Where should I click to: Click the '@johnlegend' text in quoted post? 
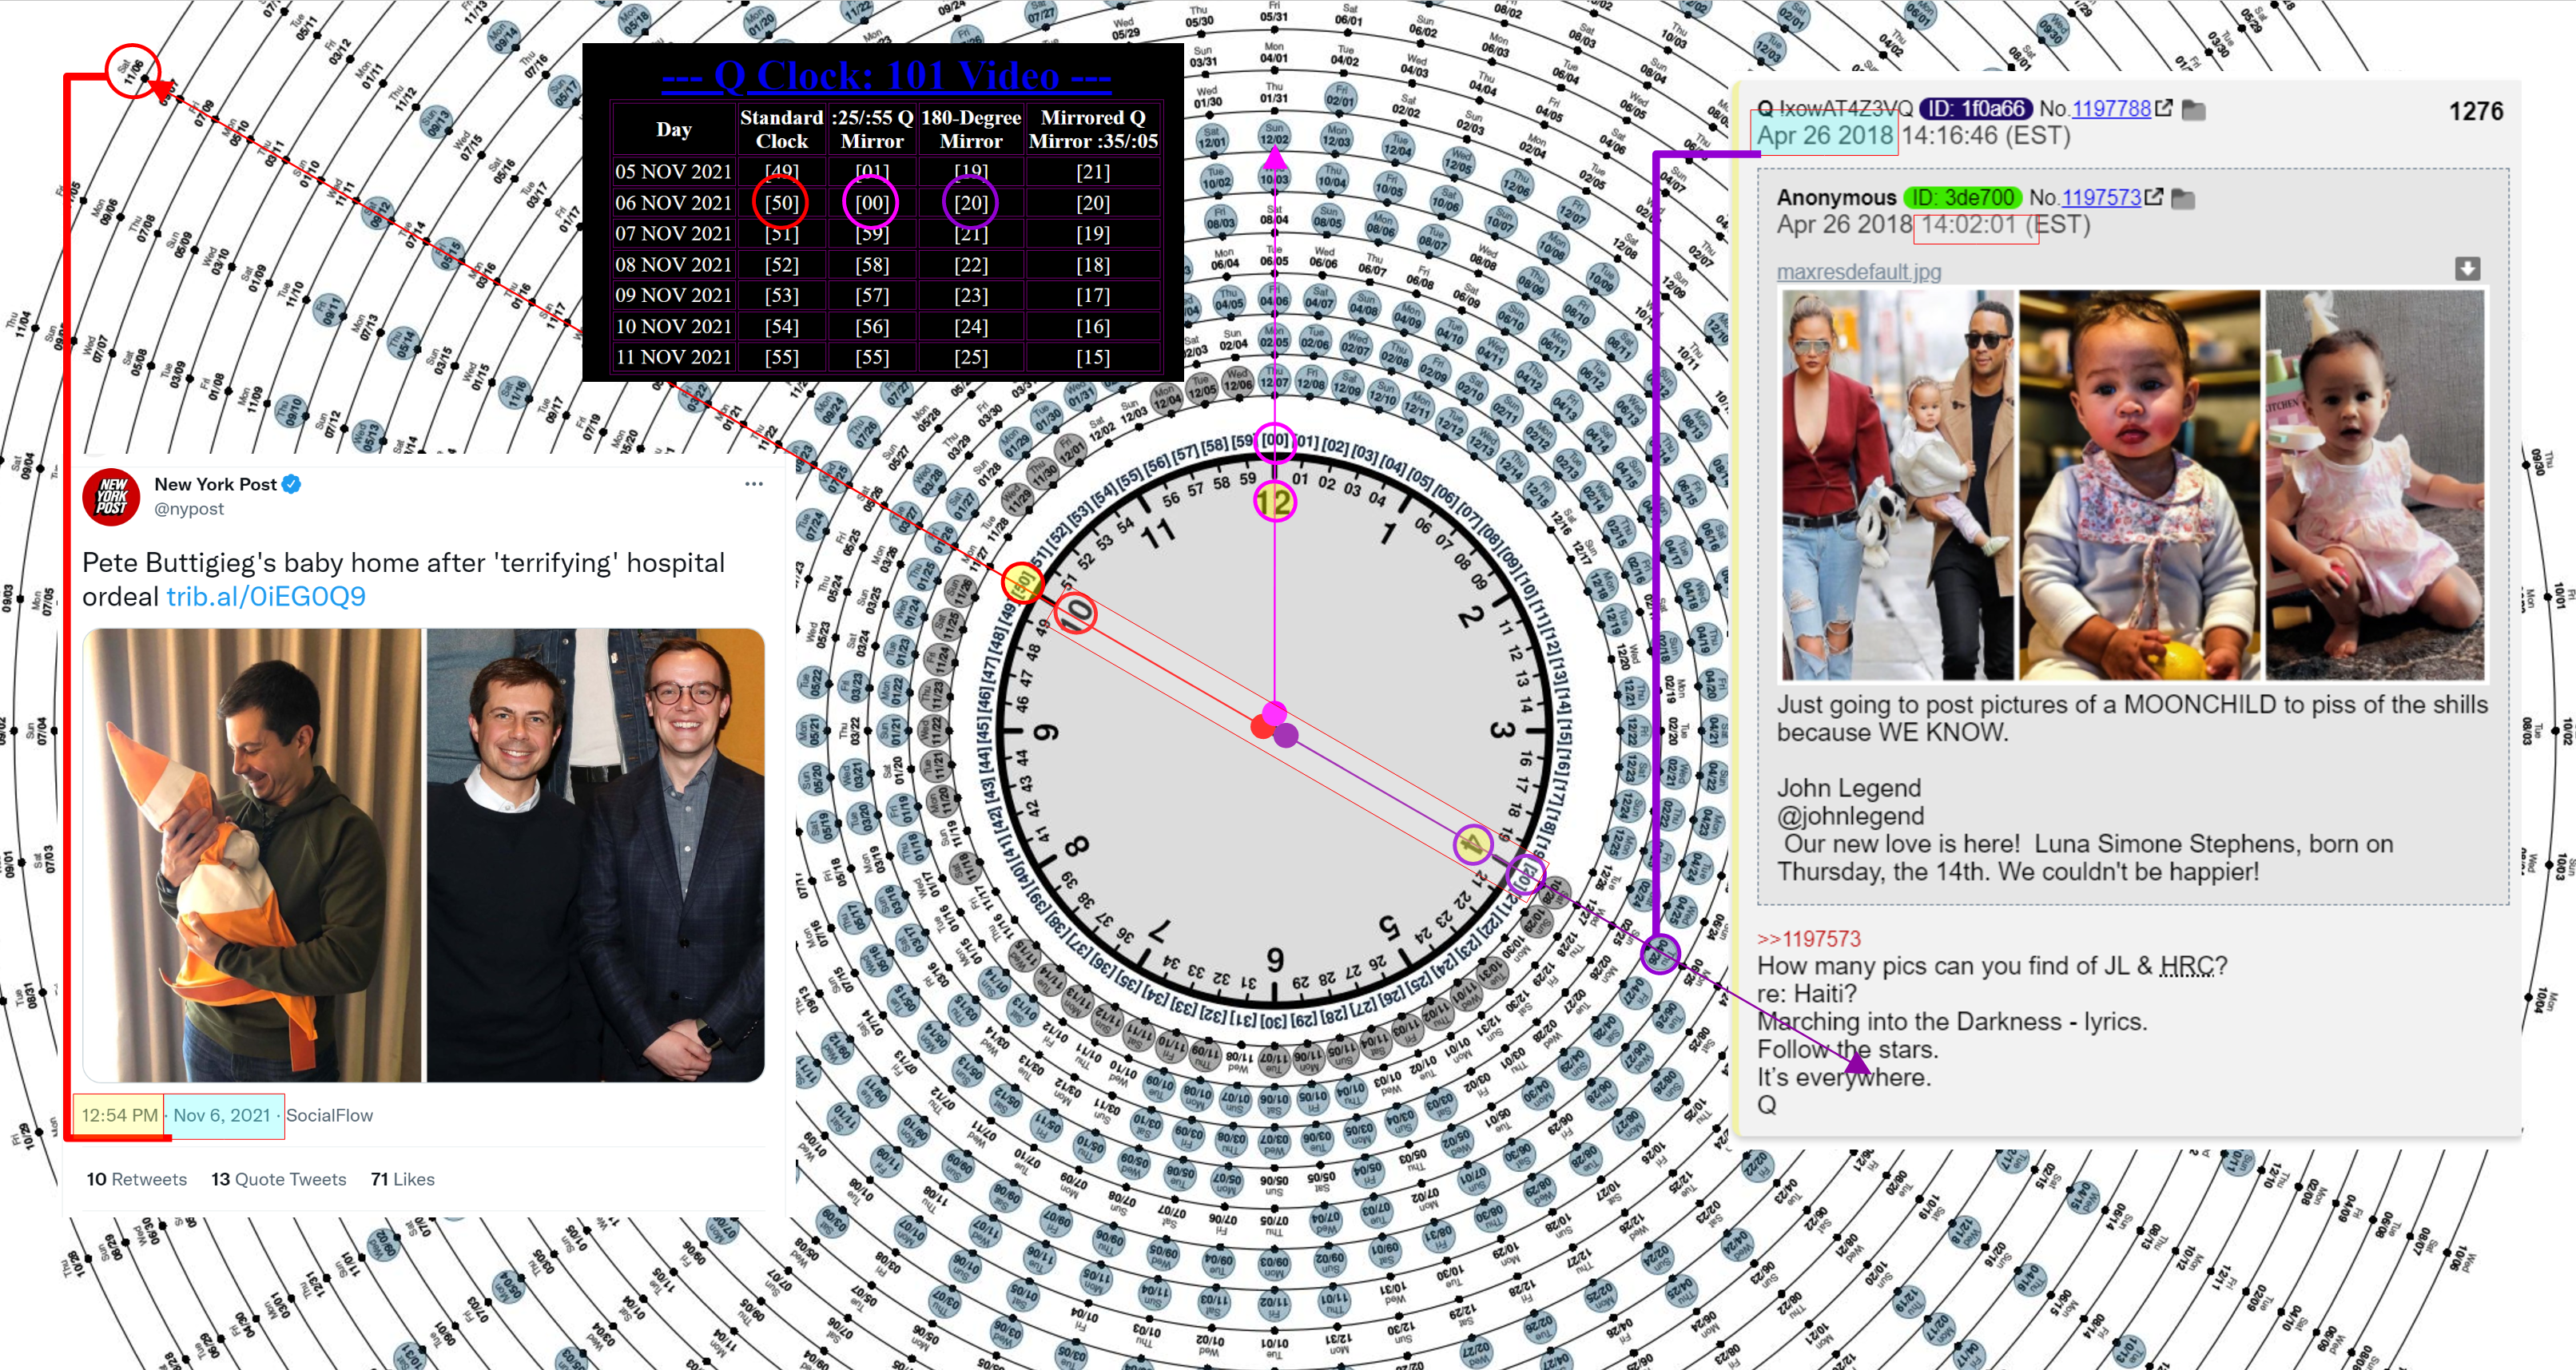coord(1850,816)
